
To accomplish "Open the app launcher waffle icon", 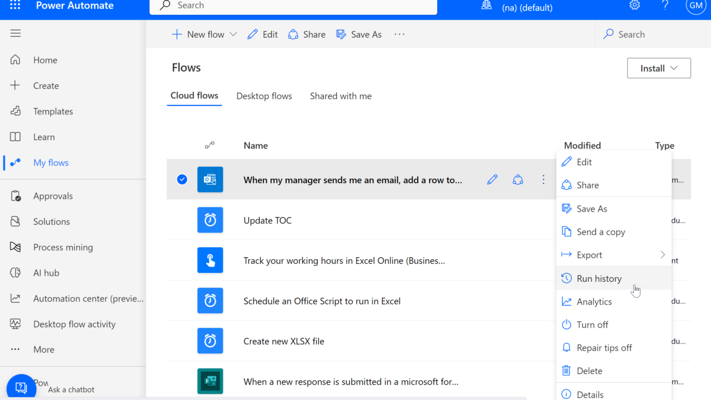I will click(x=15, y=6).
